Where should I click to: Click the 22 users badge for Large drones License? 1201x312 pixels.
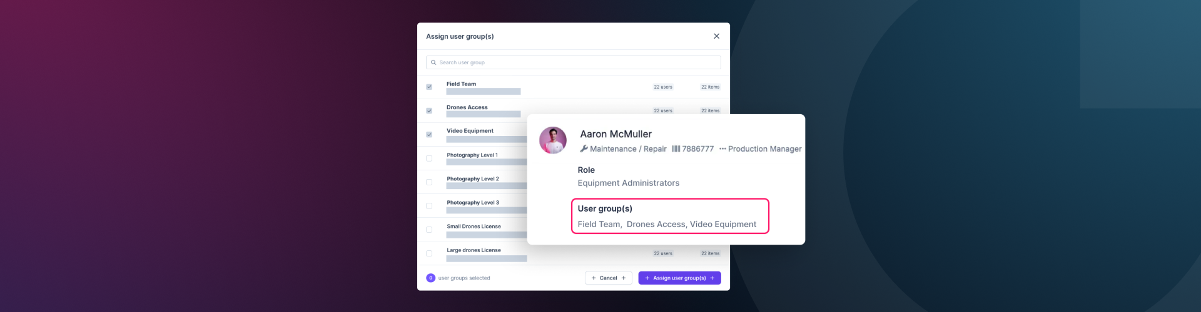[663, 253]
